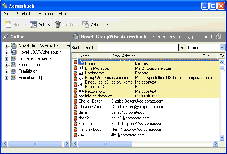Screen dimensions: 227x154
Task: Open the Aktion dropdown arrow
Action: tap(107, 25)
